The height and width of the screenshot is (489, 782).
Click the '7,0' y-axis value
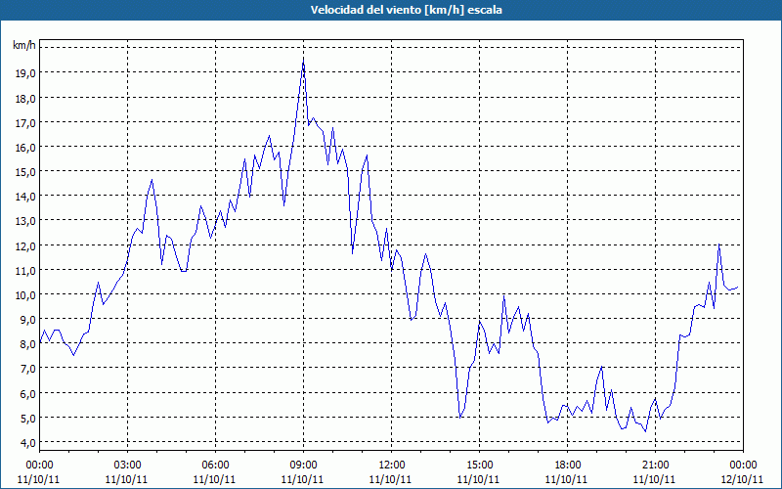(x=28, y=369)
